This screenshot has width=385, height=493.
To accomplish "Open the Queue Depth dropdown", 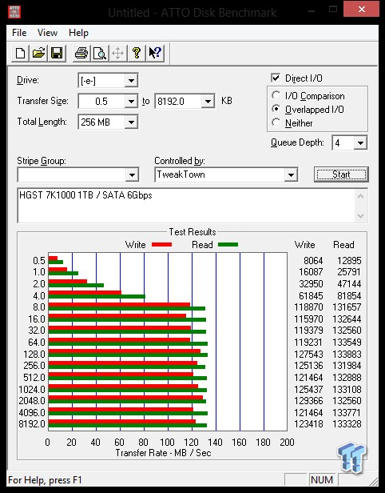I will click(x=360, y=143).
